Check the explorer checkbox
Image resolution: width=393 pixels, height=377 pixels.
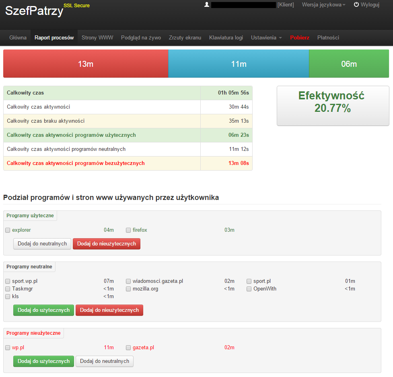tap(8, 230)
